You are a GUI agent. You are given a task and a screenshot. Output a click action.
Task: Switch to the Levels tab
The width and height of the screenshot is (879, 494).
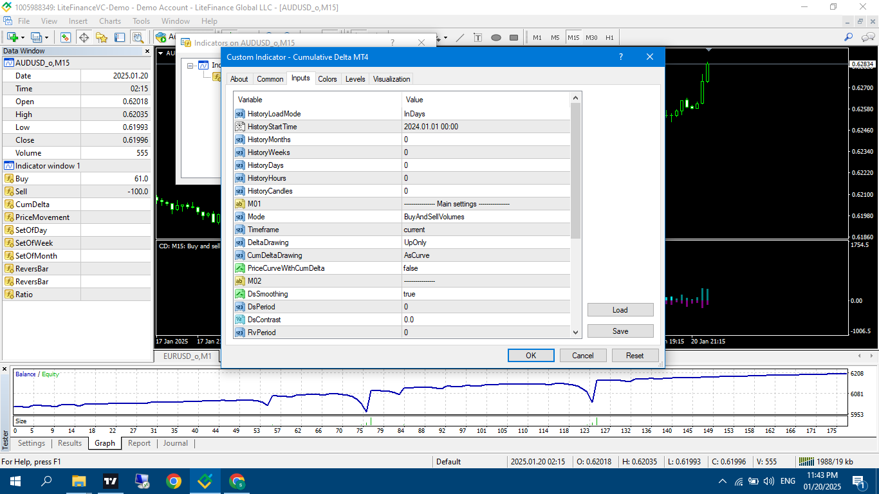(355, 79)
